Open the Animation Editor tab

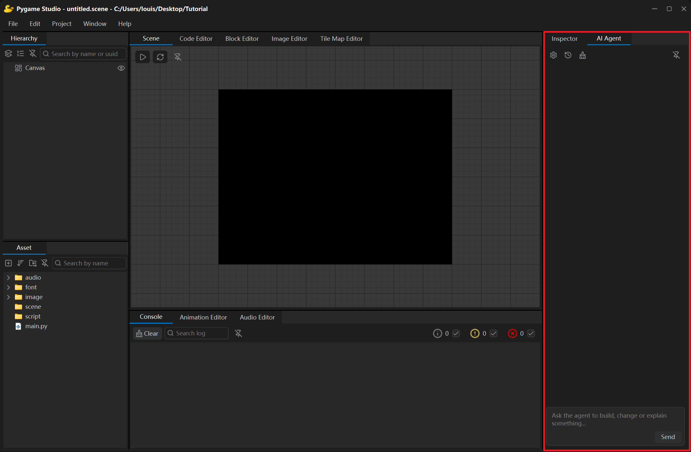click(203, 317)
